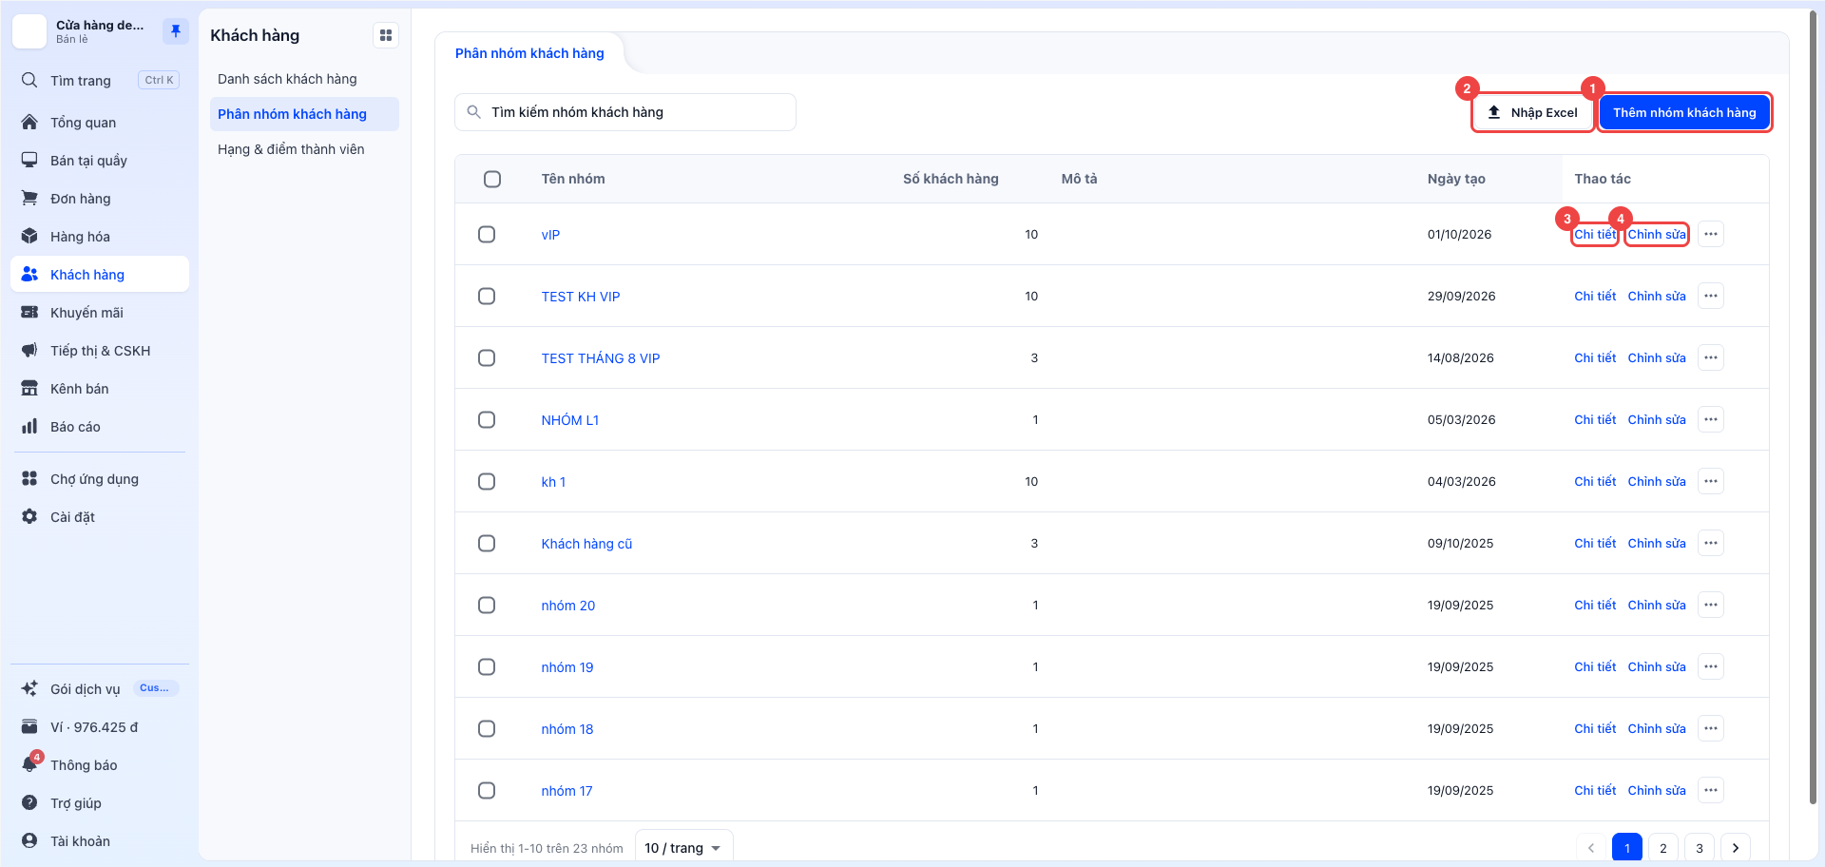This screenshot has width=1825, height=867.
Task: Select Hạng & điểm thành viên submenu
Action: pos(304,149)
